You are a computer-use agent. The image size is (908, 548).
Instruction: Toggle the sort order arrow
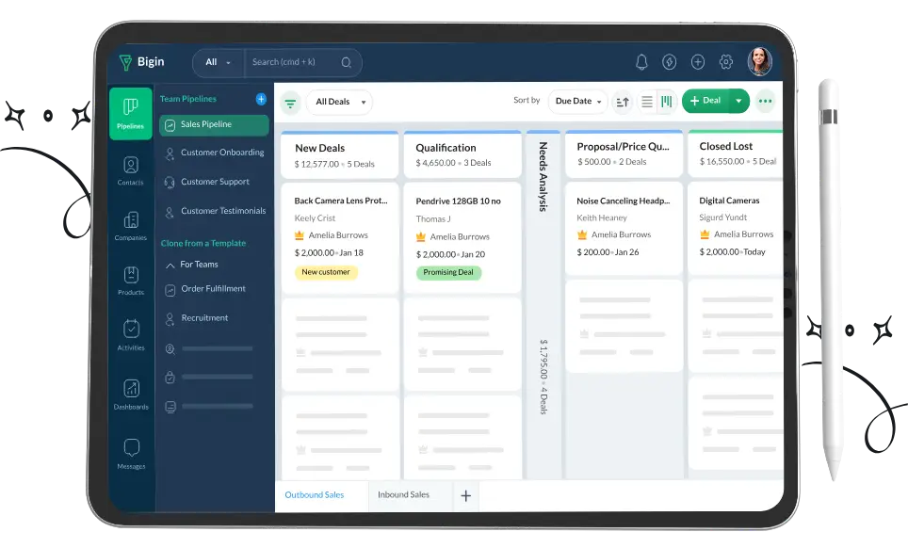pos(623,102)
